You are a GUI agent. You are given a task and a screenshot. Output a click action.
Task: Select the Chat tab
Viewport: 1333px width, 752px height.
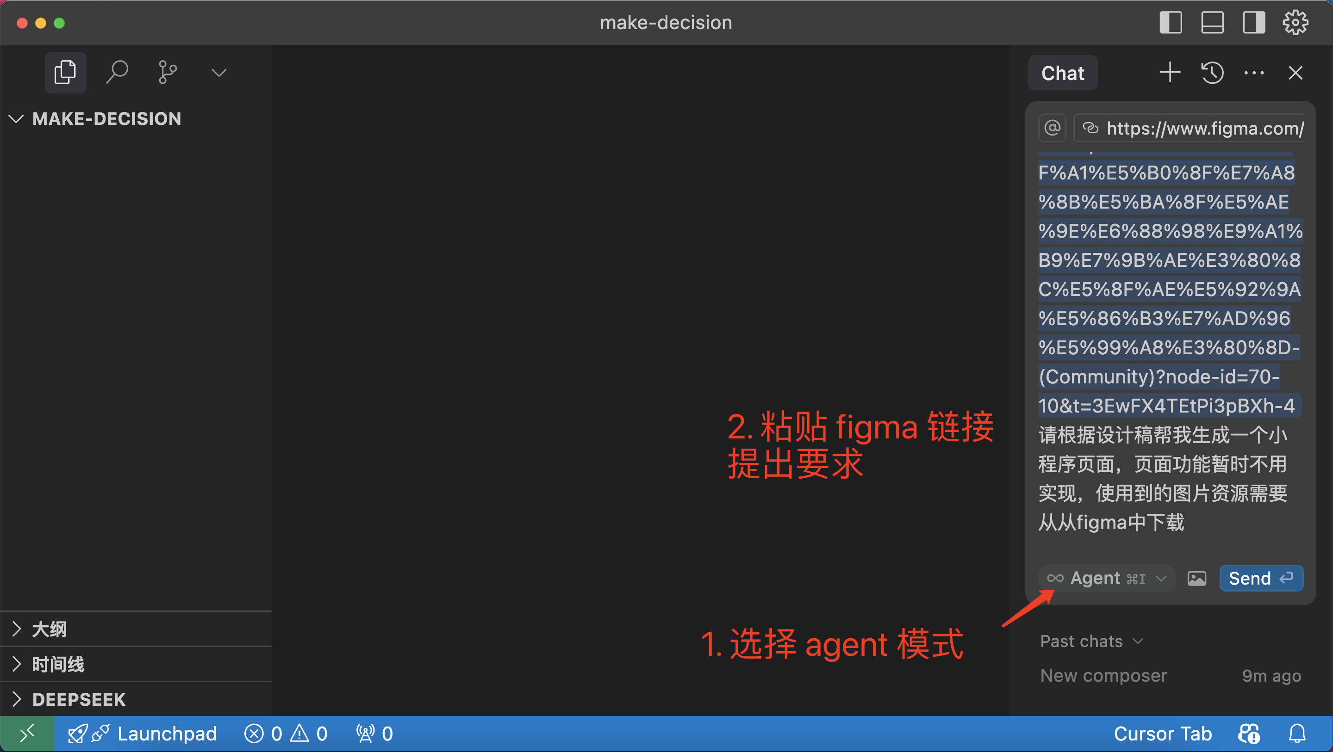(1062, 73)
